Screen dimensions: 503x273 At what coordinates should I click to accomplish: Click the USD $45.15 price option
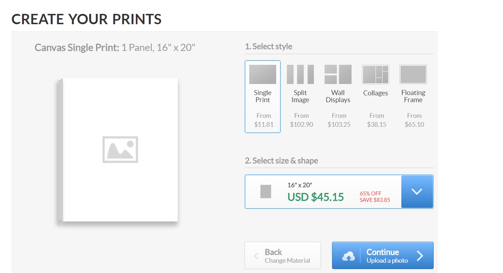click(x=316, y=197)
